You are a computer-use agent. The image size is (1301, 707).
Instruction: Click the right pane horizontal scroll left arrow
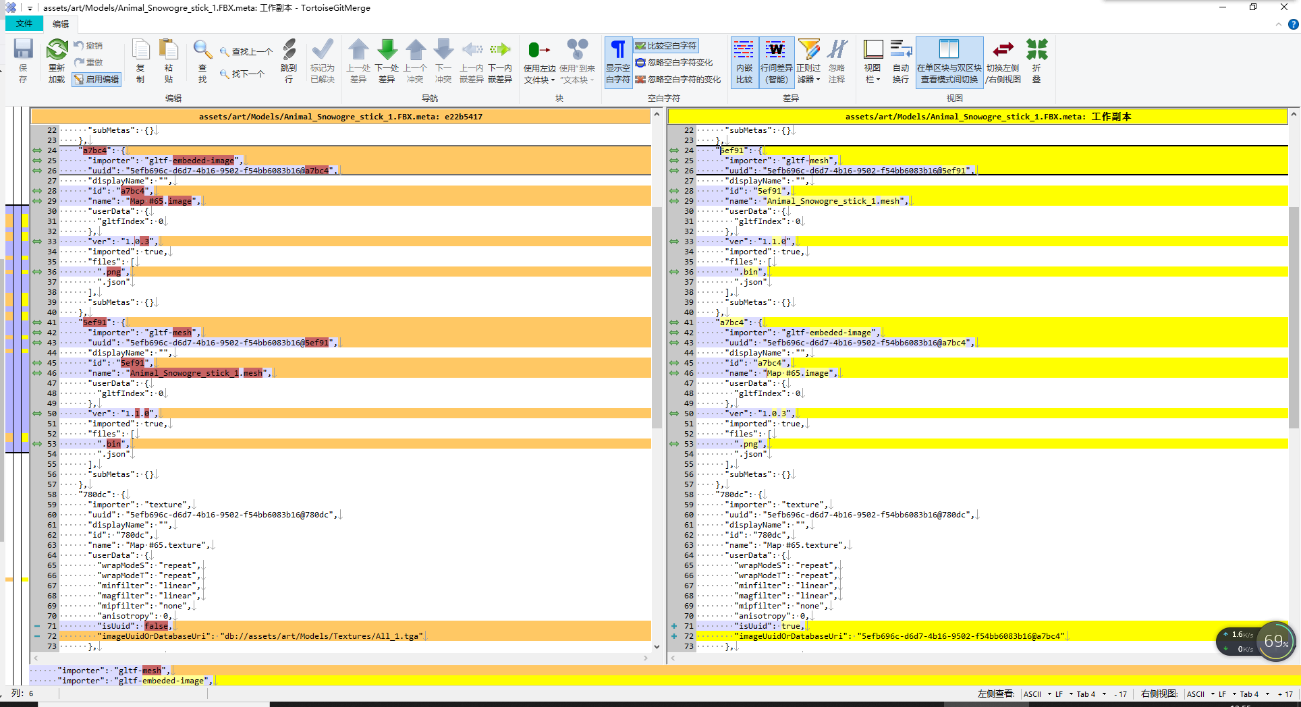673,658
